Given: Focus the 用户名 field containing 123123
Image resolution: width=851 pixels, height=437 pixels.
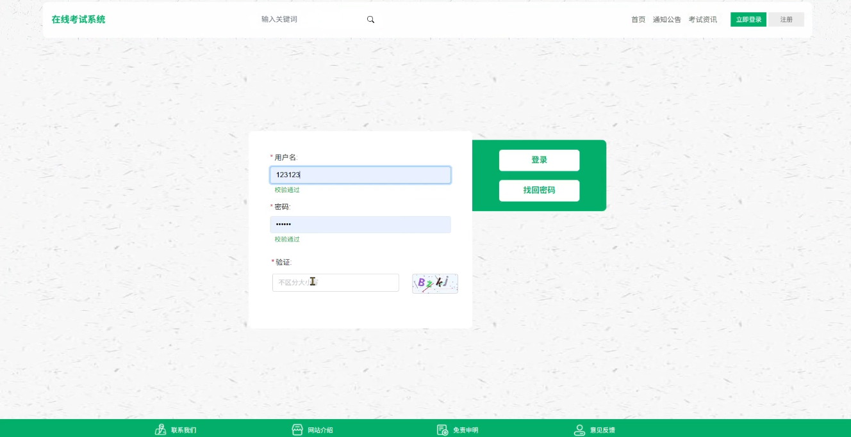Looking at the screenshot, I should coord(360,175).
